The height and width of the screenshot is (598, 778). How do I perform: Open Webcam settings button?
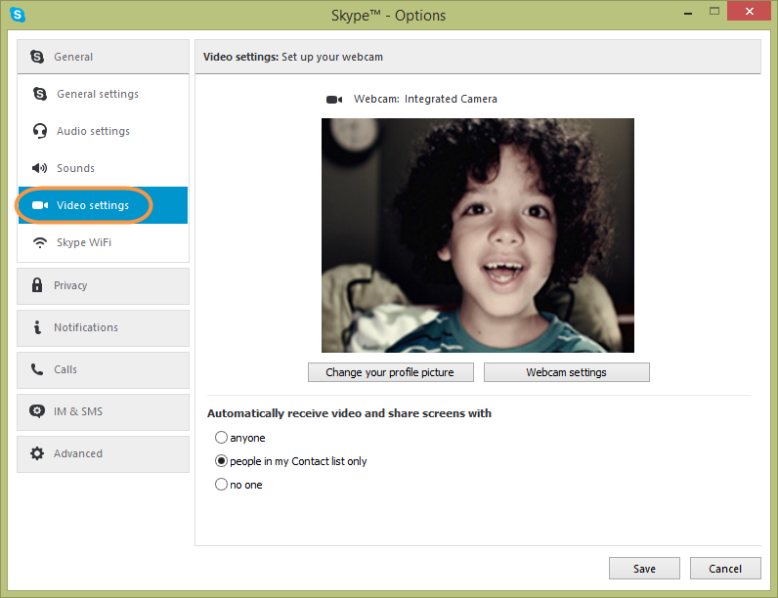point(567,372)
